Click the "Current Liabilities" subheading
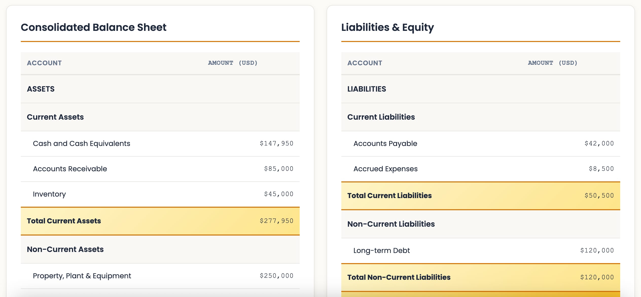This screenshot has width=641, height=297. tap(381, 117)
